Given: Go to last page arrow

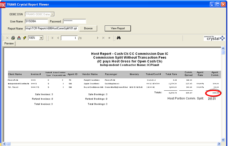Looking at the screenshot, I should (103, 38).
